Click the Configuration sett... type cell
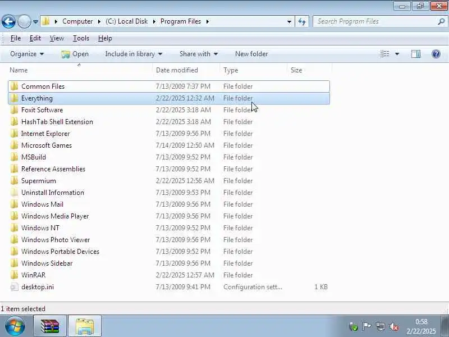449x337 pixels. point(253,287)
